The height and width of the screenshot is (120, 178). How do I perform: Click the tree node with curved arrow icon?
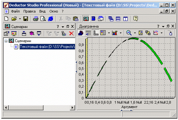[x=64, y=33]
